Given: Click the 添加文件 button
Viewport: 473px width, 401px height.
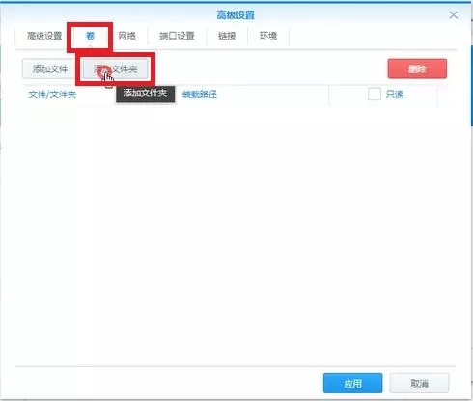Looking at the screenshot, I should (x=50, y=68).
